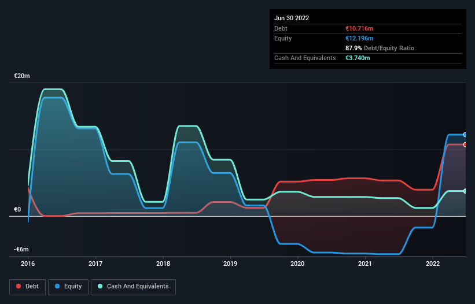
Task: Click the red Debt legend dot
Action: pyautogui.click(x=19, y=286)
